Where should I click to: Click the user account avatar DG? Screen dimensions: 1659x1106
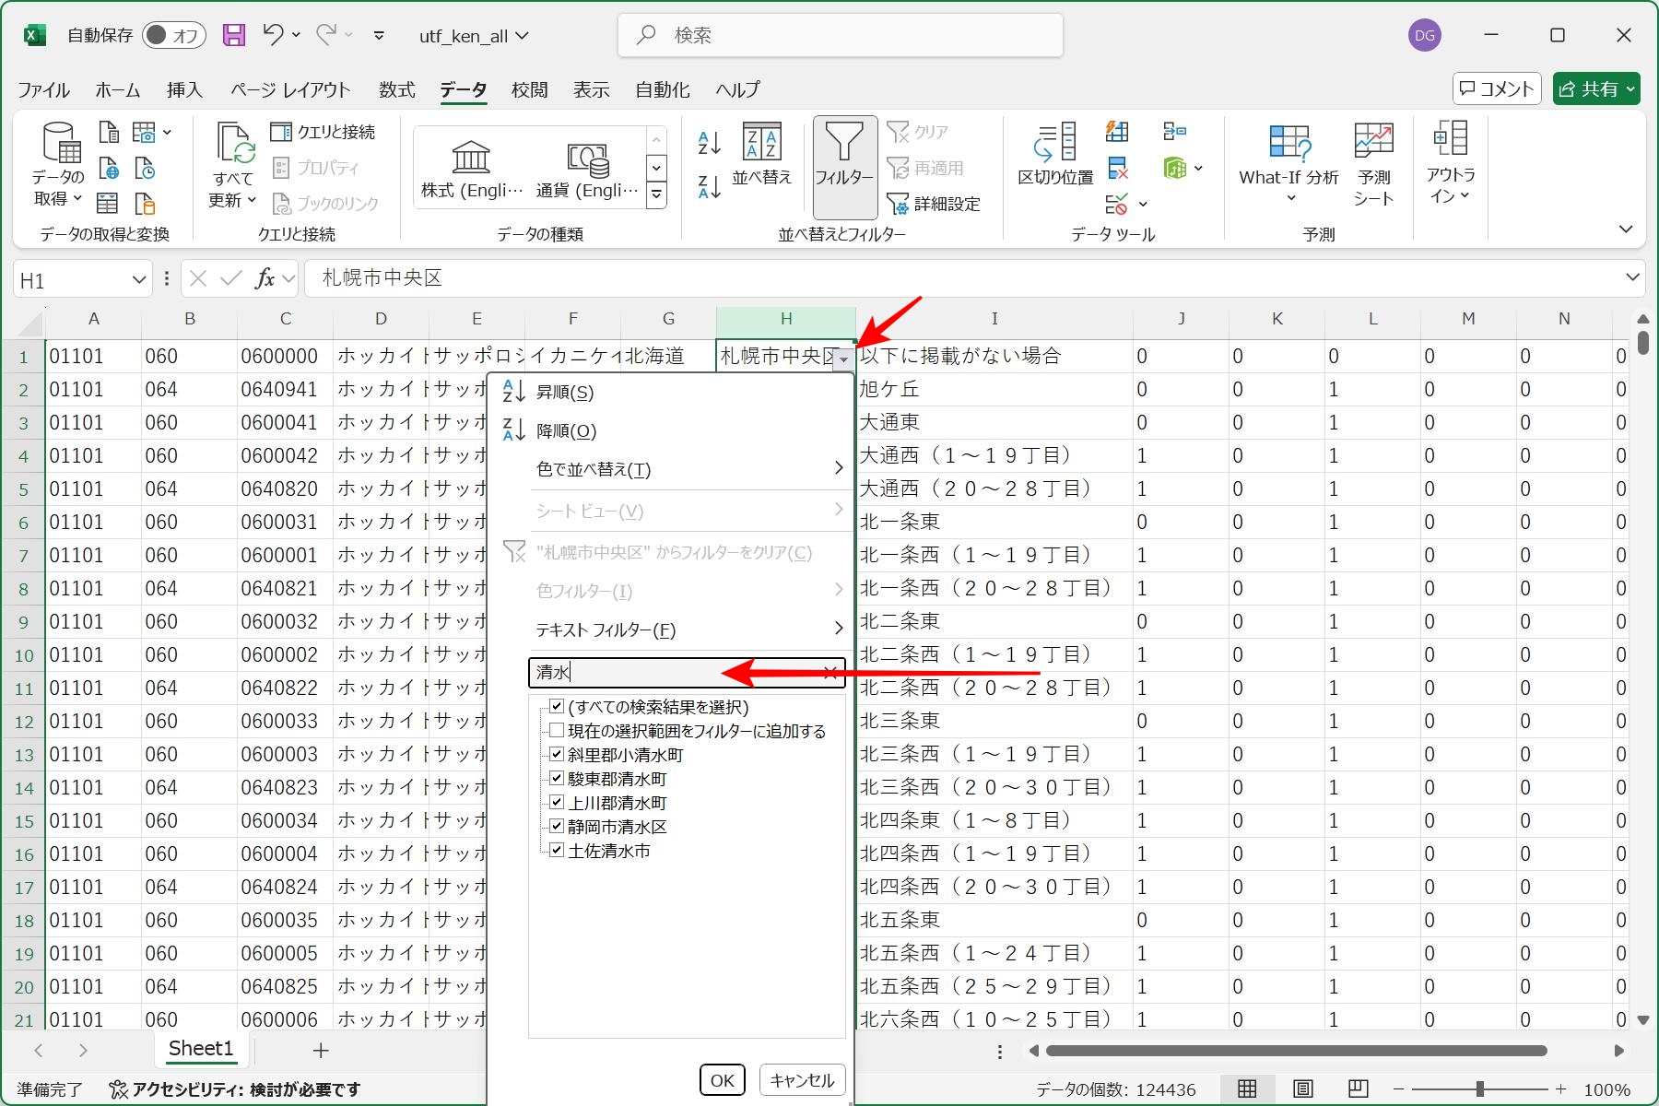pos(1424,35)
